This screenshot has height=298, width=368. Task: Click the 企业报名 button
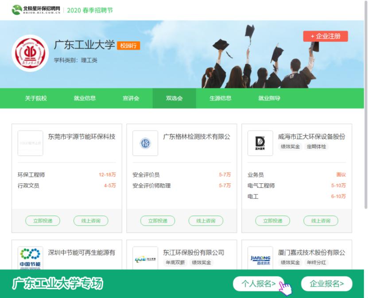[x=326, y=284]
